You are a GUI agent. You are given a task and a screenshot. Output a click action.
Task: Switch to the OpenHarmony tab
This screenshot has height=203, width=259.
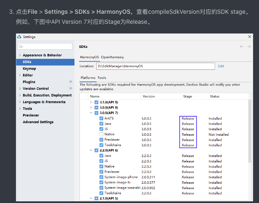click(x=112, y=57)
